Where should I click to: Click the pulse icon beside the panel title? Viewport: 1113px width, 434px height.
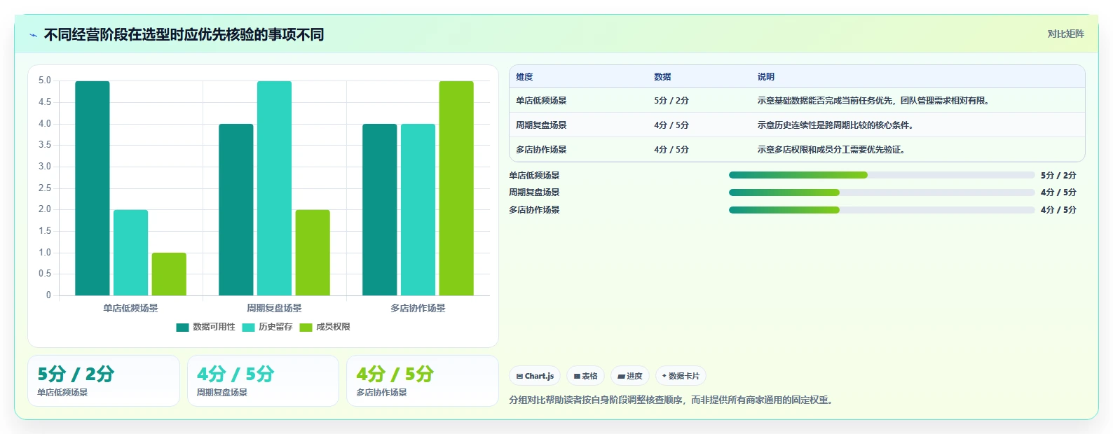point(33,35)
